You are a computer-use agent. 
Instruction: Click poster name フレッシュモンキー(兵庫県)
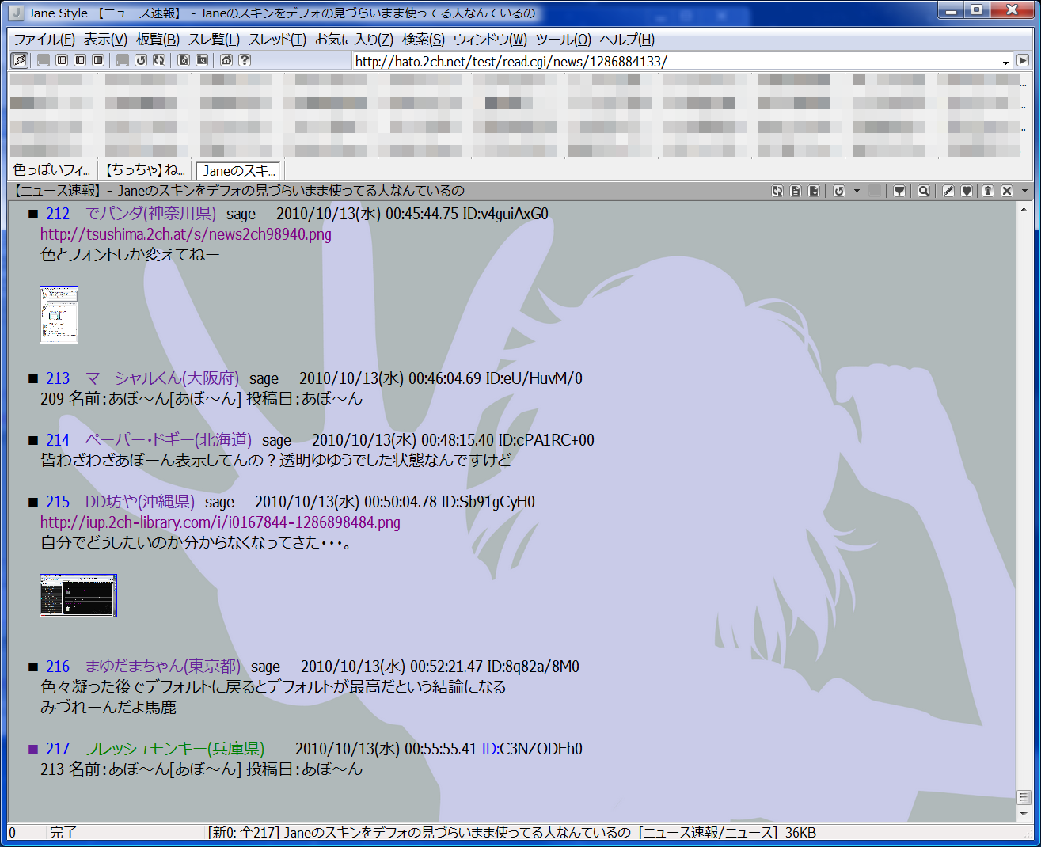tap(174, 749)
